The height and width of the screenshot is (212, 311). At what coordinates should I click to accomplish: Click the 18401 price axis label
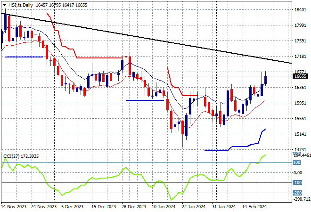(x=300, y=10)
